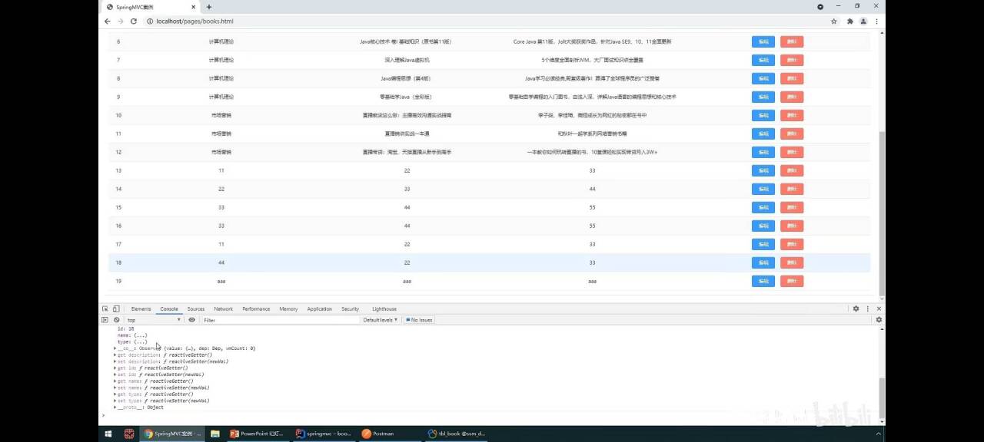Open the red taskbar app beside Start
The height and width of the screenshot is (442, 984).
tap(129, 434)
